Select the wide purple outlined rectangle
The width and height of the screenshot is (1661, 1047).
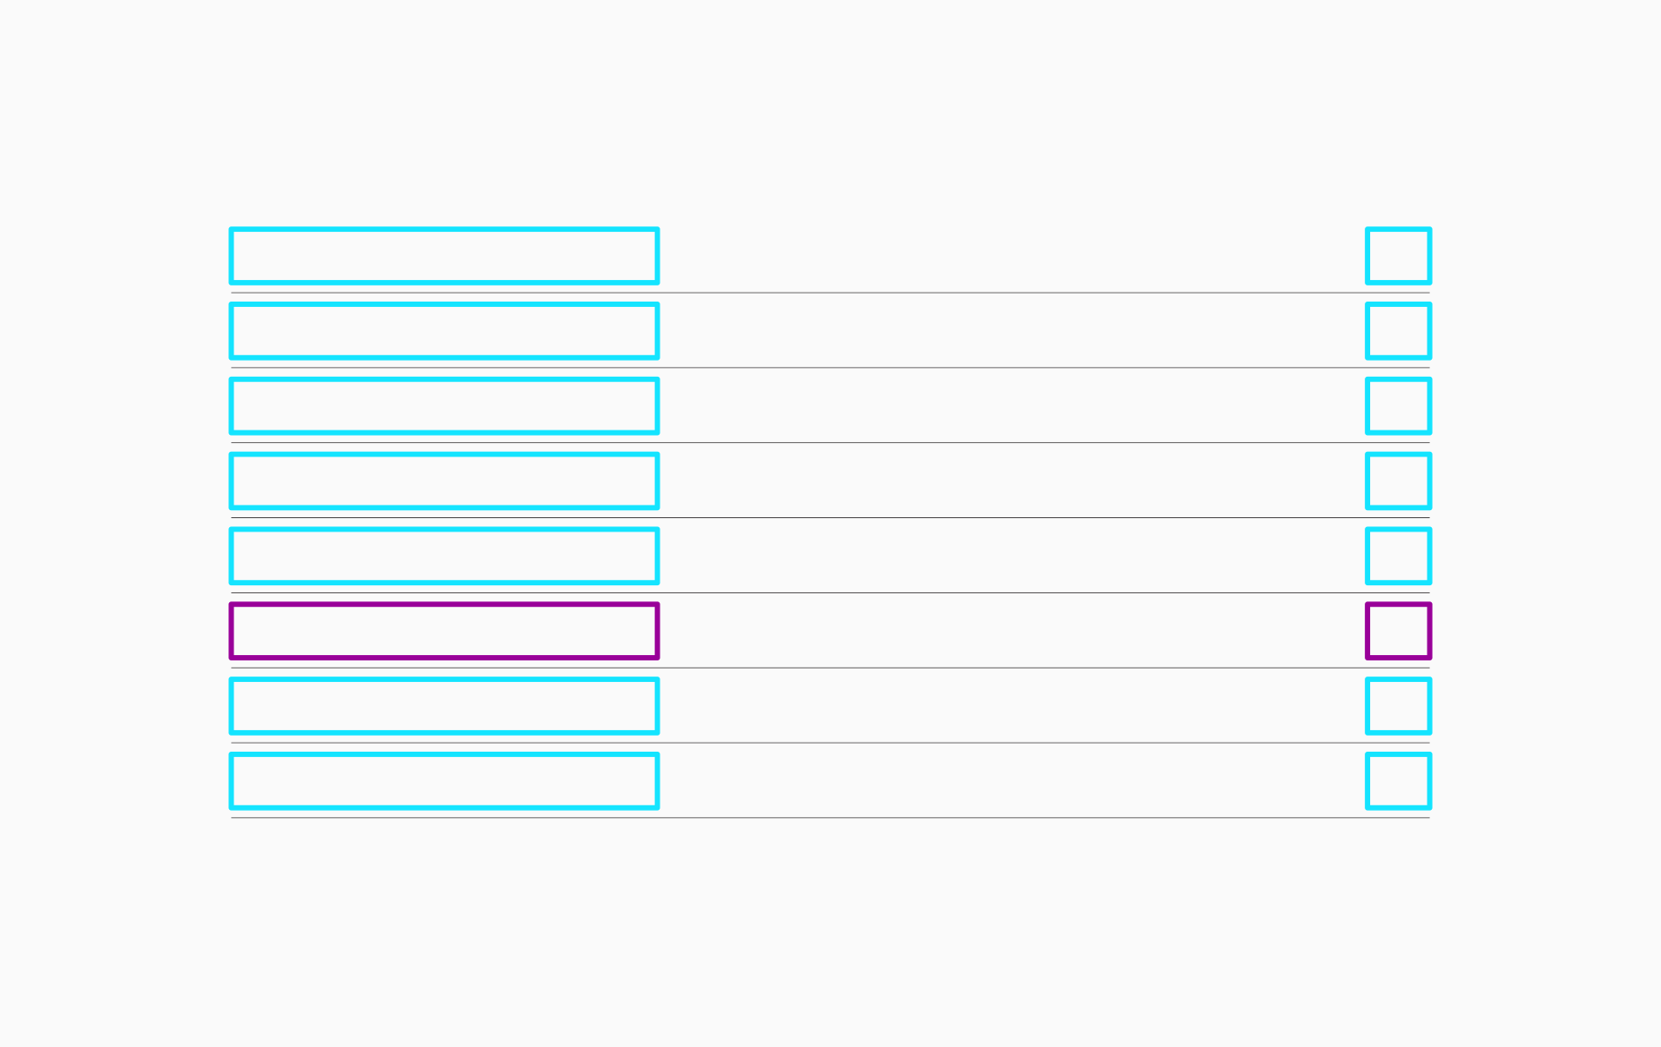[x=445, y=631]
